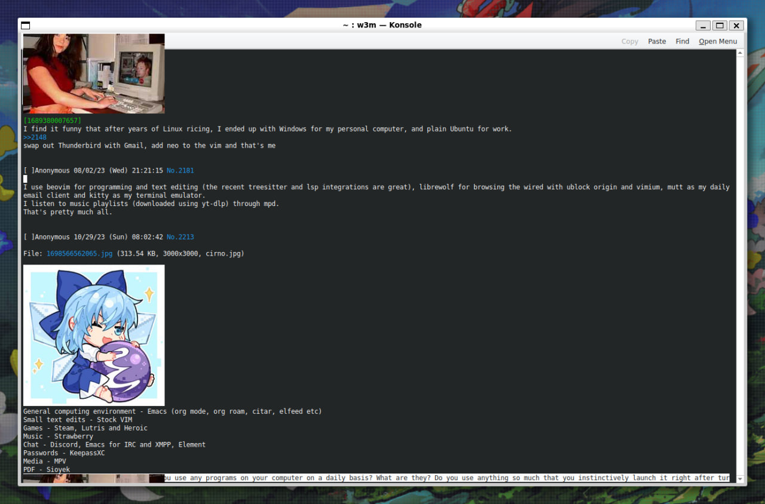The height and width of the screenshot is (504, 765).
Task: Click the scrollbar up arrow
Action: click(x=740, y=53)
